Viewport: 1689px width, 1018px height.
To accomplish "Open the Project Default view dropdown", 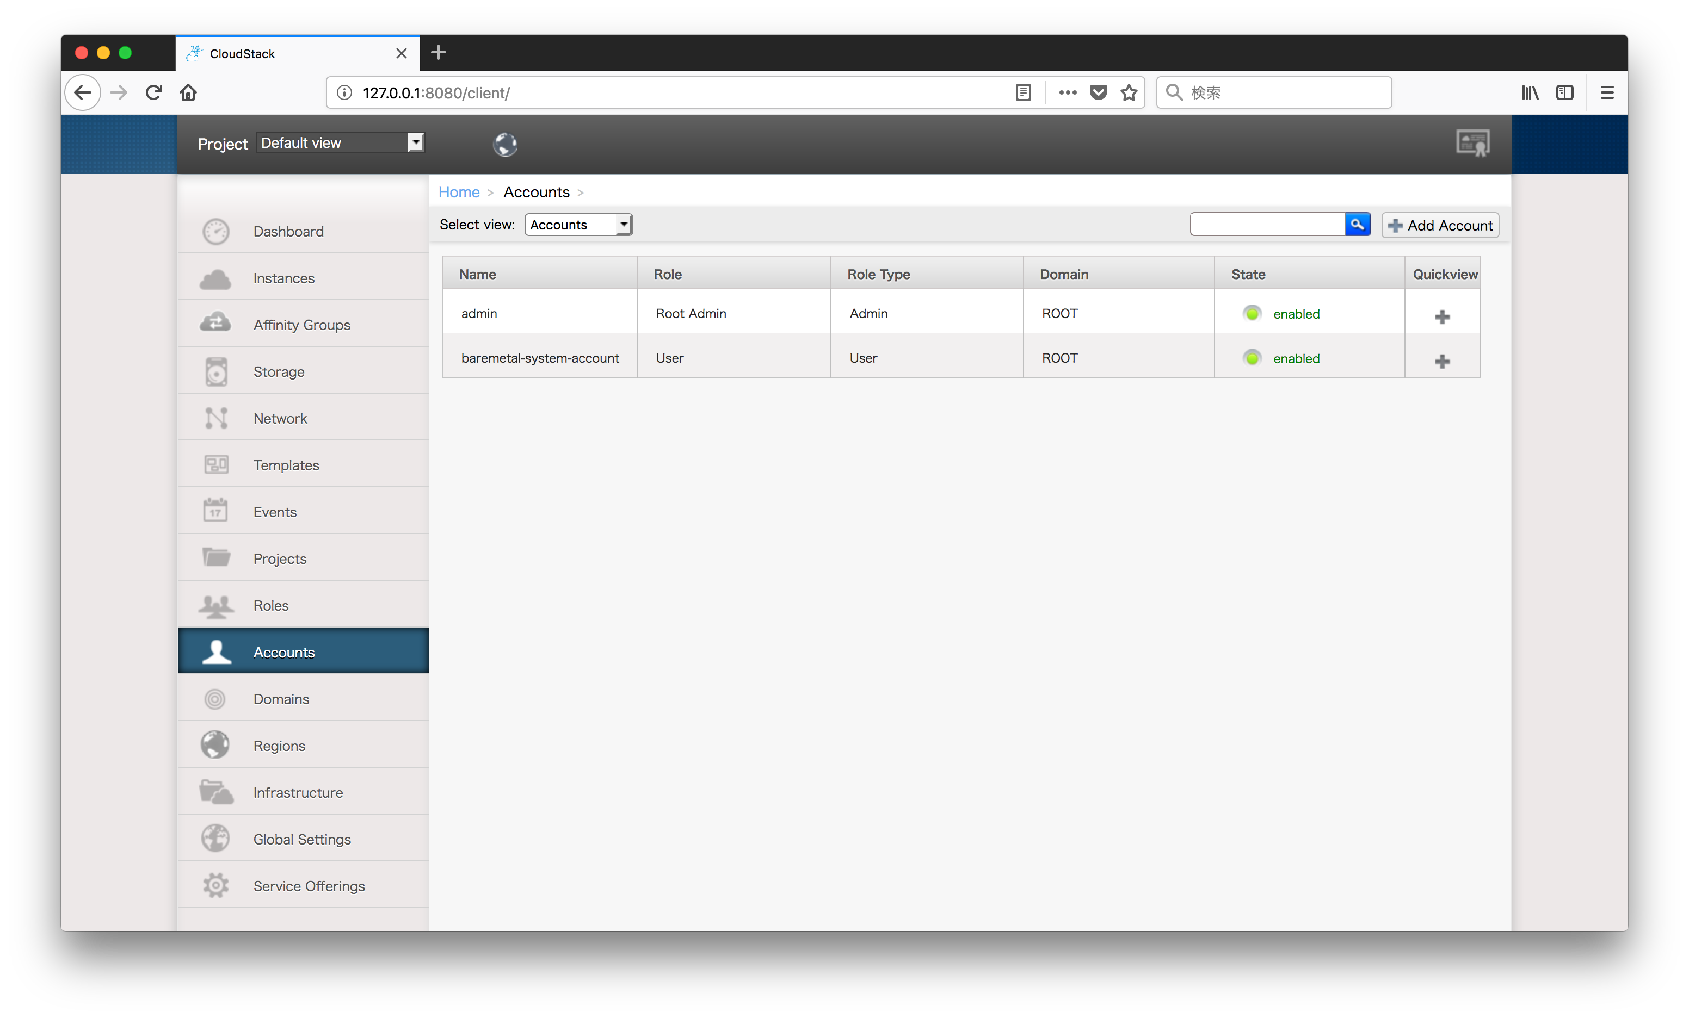I will tap(340, 142).
